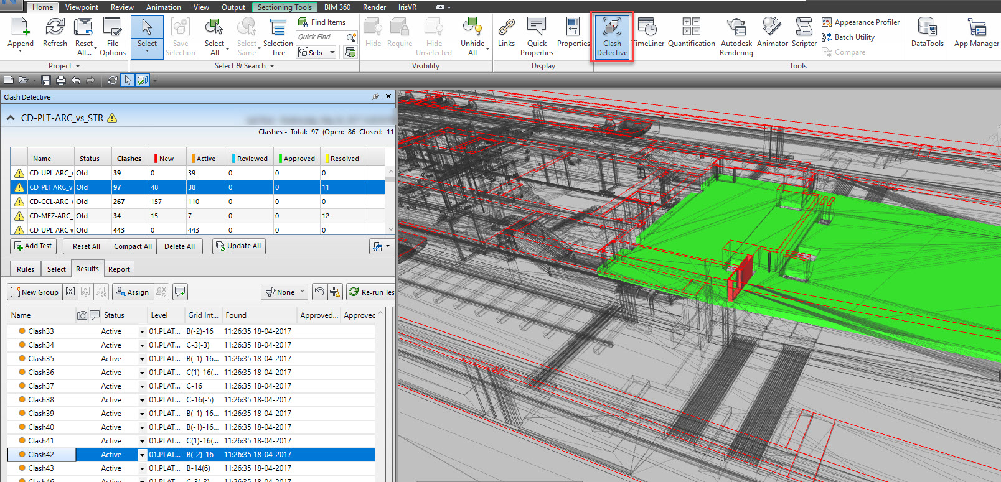Undo with the quick access toolbar arrow
1001x482 pixels.
click(x=75, y=80)
